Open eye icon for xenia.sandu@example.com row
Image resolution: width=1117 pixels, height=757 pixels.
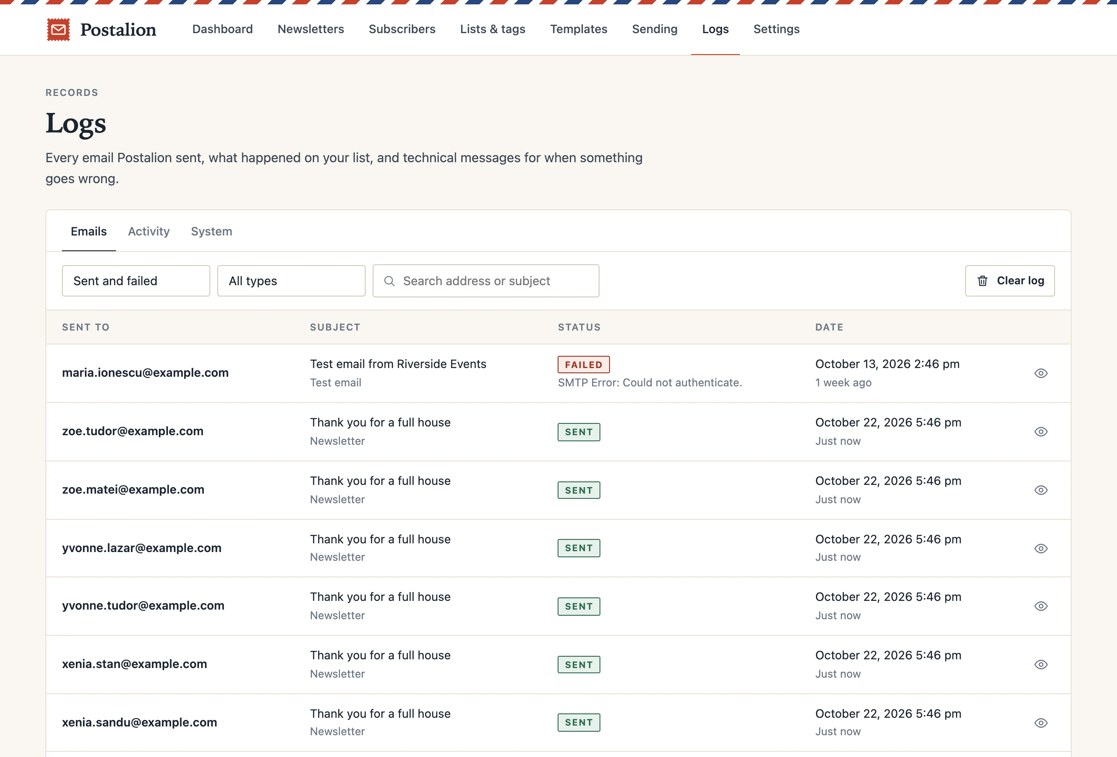tap(1041, 723)
